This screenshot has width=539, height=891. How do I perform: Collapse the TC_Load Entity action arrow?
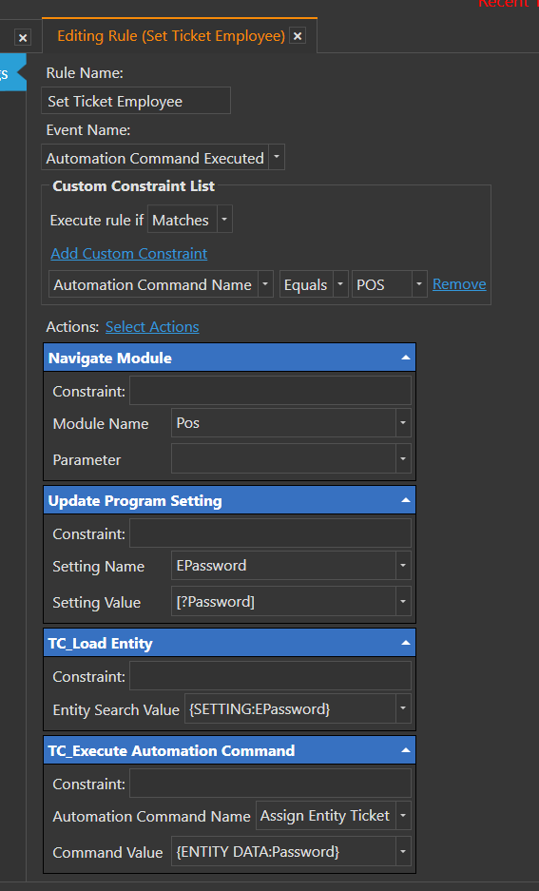pos(406,643)
